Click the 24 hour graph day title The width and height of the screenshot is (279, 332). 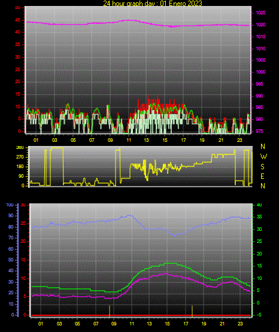click(153, 3)
